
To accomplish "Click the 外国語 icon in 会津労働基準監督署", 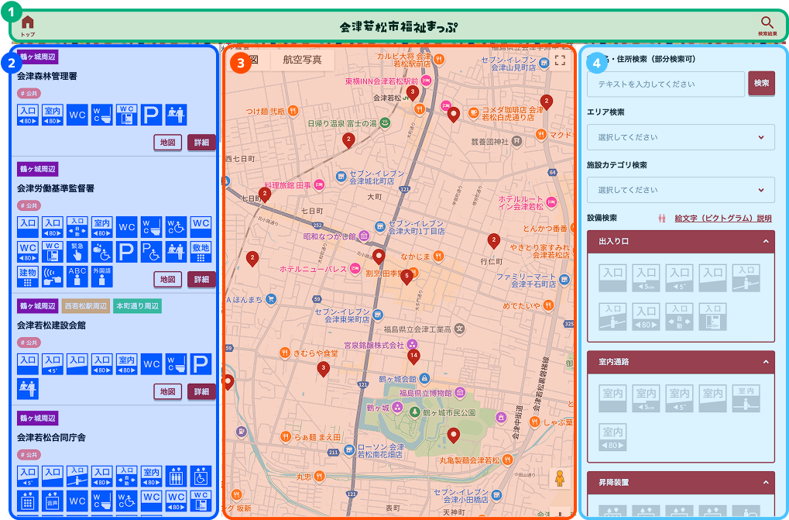I will (102, 277).
